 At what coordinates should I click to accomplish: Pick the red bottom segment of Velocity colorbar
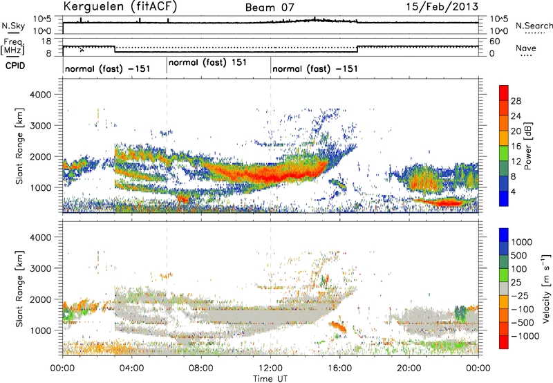tap(504, 342)
